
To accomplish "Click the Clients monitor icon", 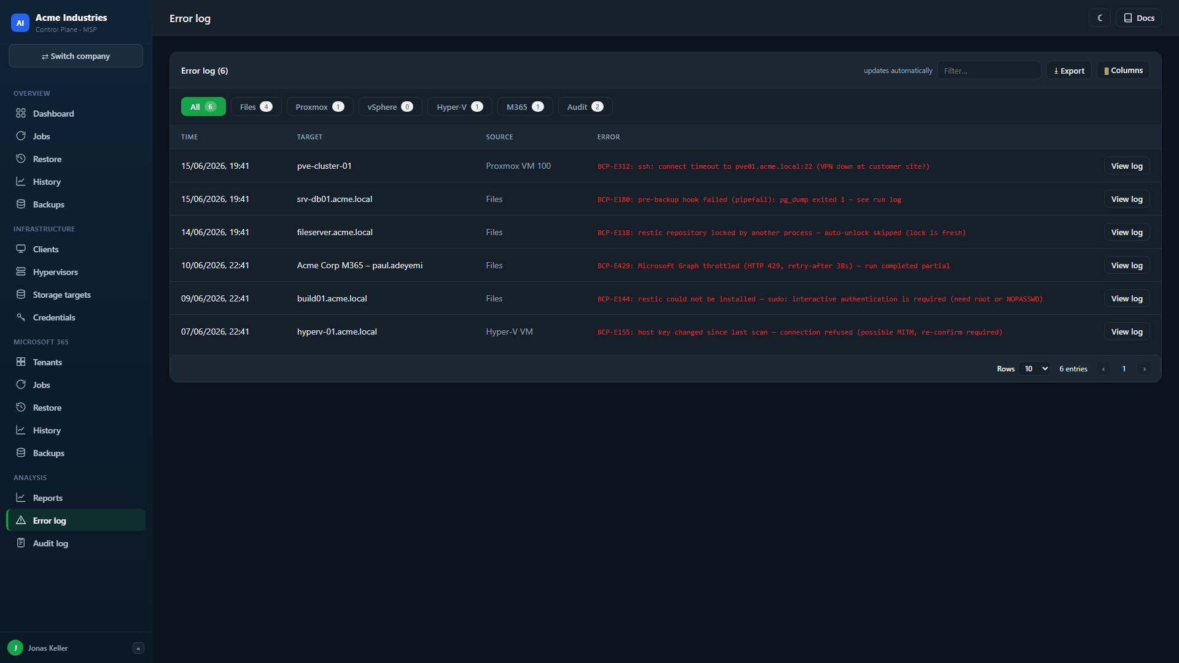I will point(21,249).
